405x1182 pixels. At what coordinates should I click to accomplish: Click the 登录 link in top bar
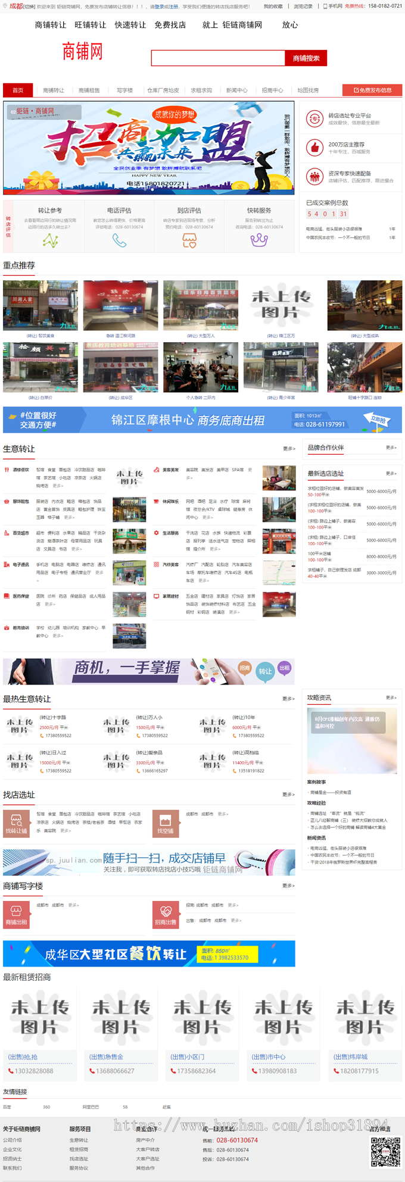tap(159, 7)
